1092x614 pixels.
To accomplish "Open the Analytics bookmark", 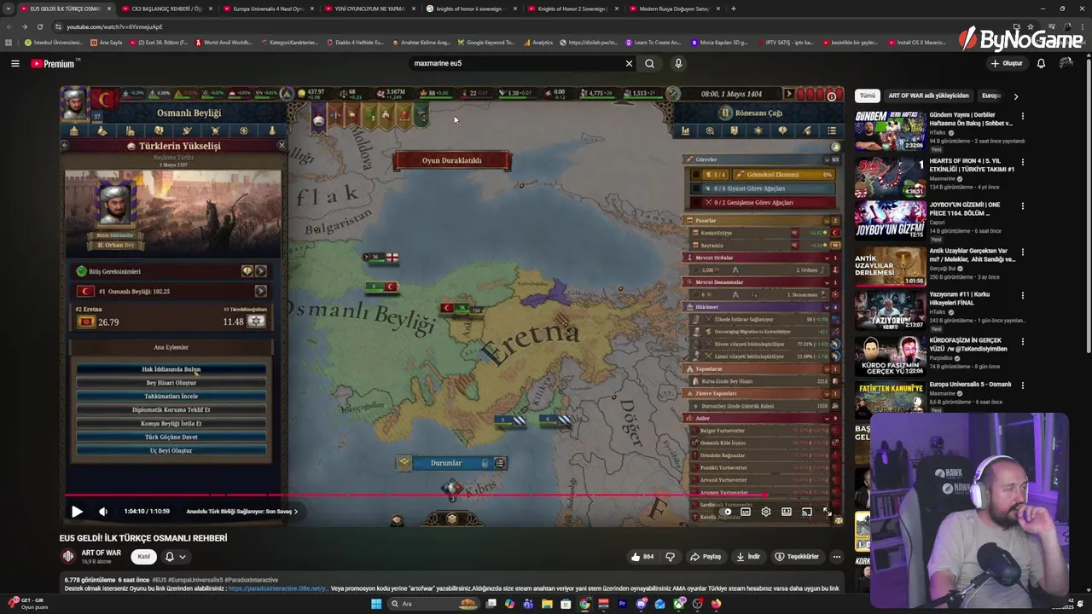I will coord(538,43).
